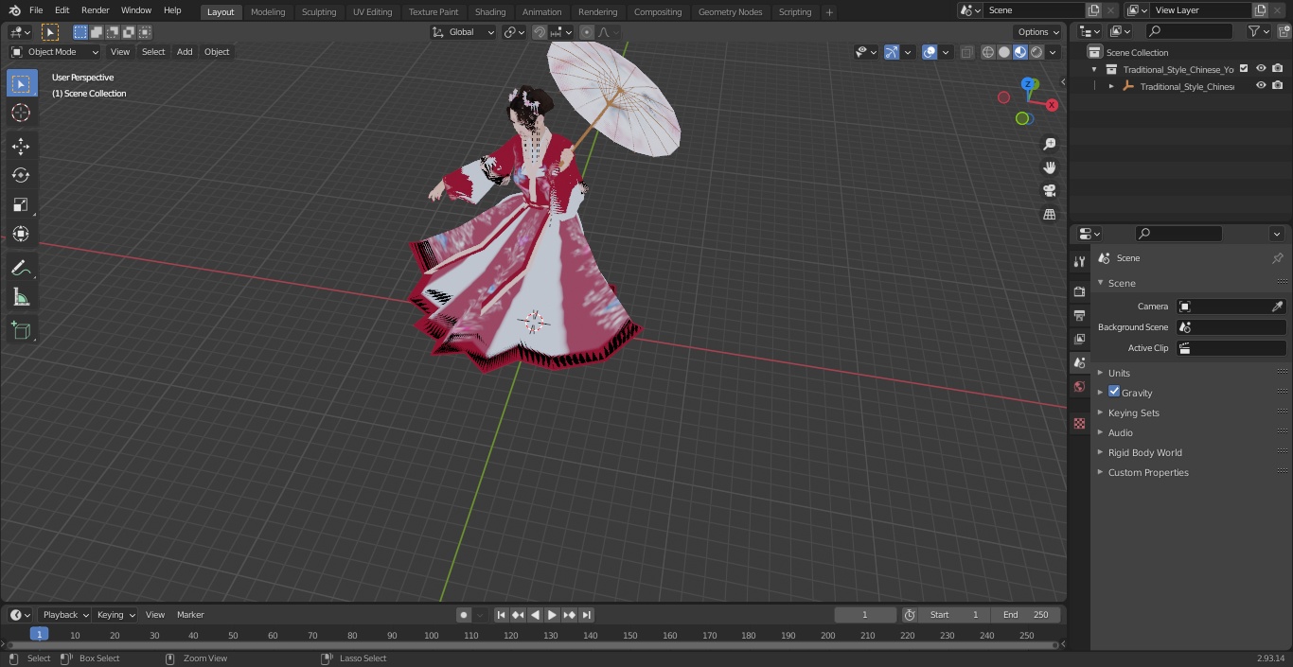Hide the child Traditional_Style_Chinese armature via eye icon
The width and height of the screenshot is (1293, 667).
pyautogui.click(x=1261, y=85)
